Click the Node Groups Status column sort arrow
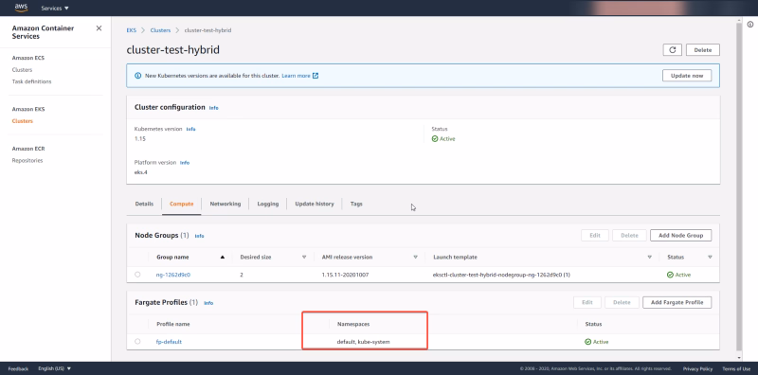Screen dimensions: 758x375 710,257
